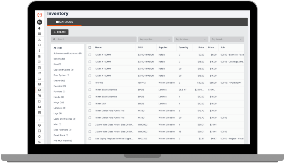Image resolution: width=285 pixels, height=163 pixels.
Task: Expand the Any brand dropdown
Action: click(226, 39)
